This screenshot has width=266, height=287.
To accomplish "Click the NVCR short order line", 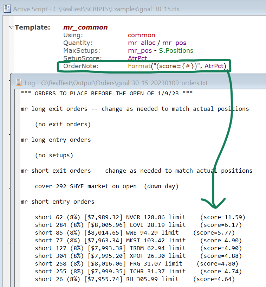I will pyautogui.click(x=140, y=217).
